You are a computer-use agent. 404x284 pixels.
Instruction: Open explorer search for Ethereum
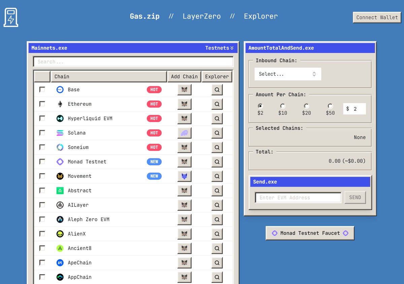click(217, 104)
